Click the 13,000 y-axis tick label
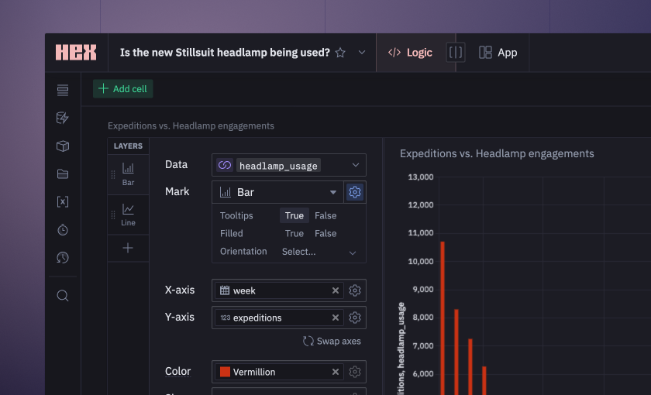The image size is (651, 395). click(x=421, y=177)
